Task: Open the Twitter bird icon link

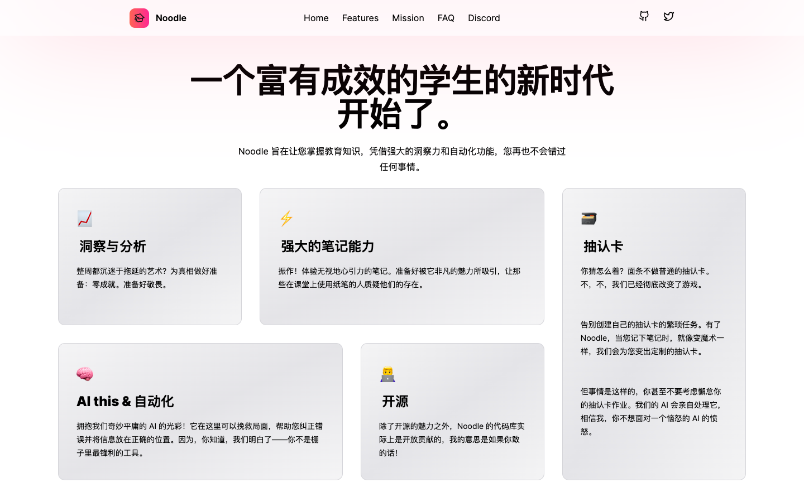Action: coord(668,16)
